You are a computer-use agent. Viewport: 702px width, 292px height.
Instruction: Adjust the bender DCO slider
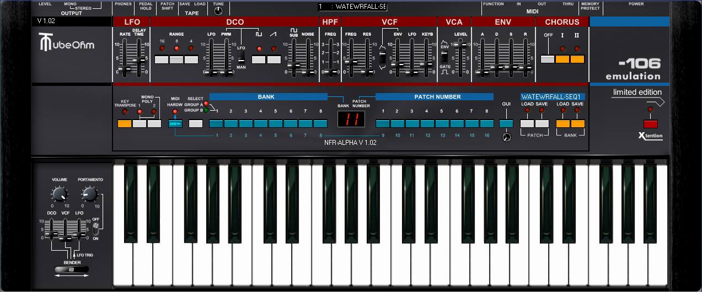click(52, 233)
